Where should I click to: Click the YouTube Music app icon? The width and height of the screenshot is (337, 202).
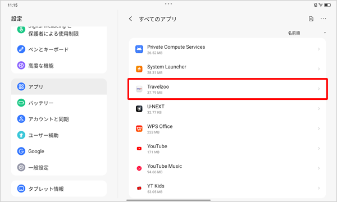[x=139, y=168]
